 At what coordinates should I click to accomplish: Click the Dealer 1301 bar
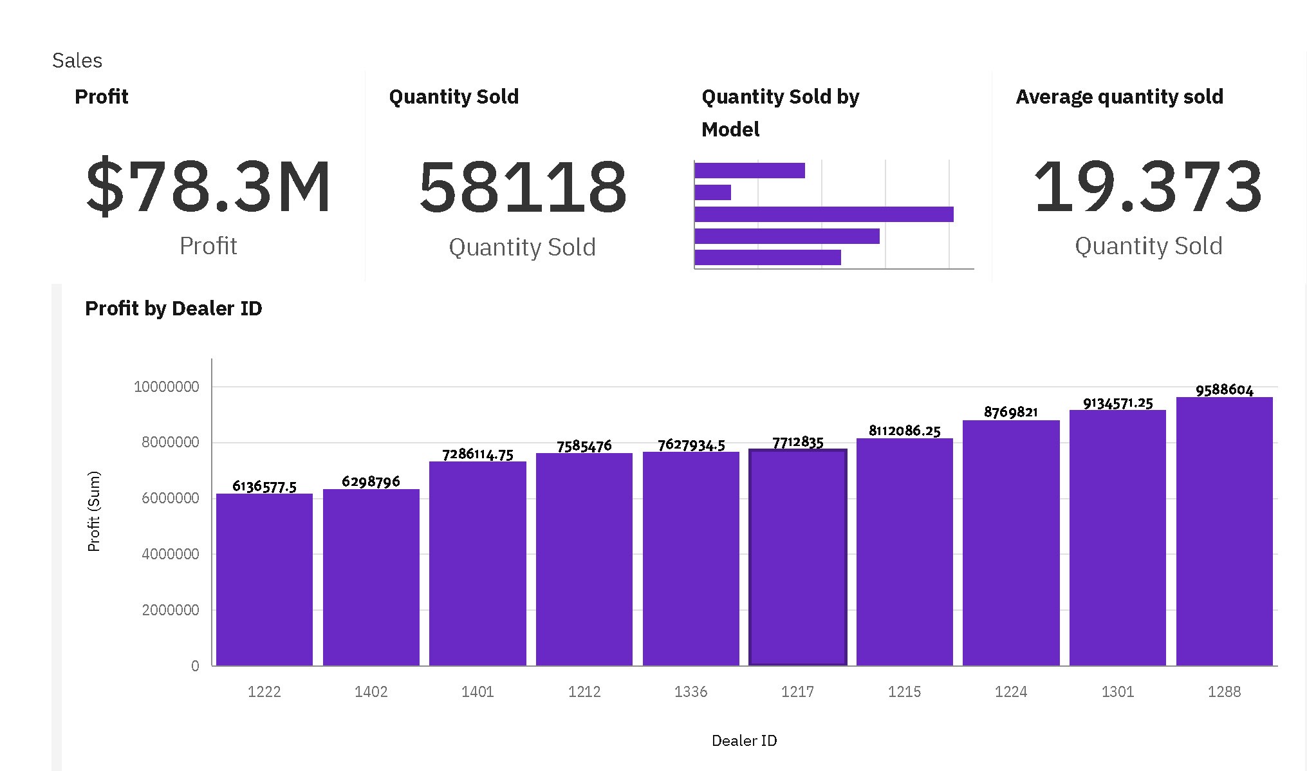(1117, 537)
